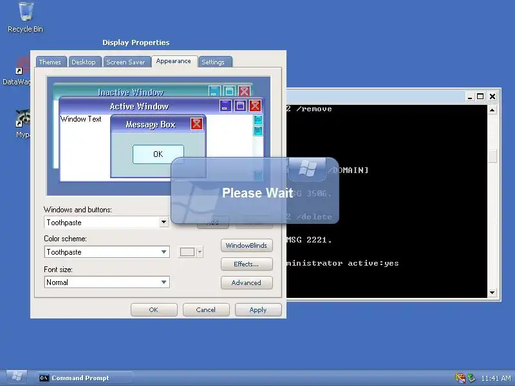Minimize the Command Prompt window

pos(470,96)
